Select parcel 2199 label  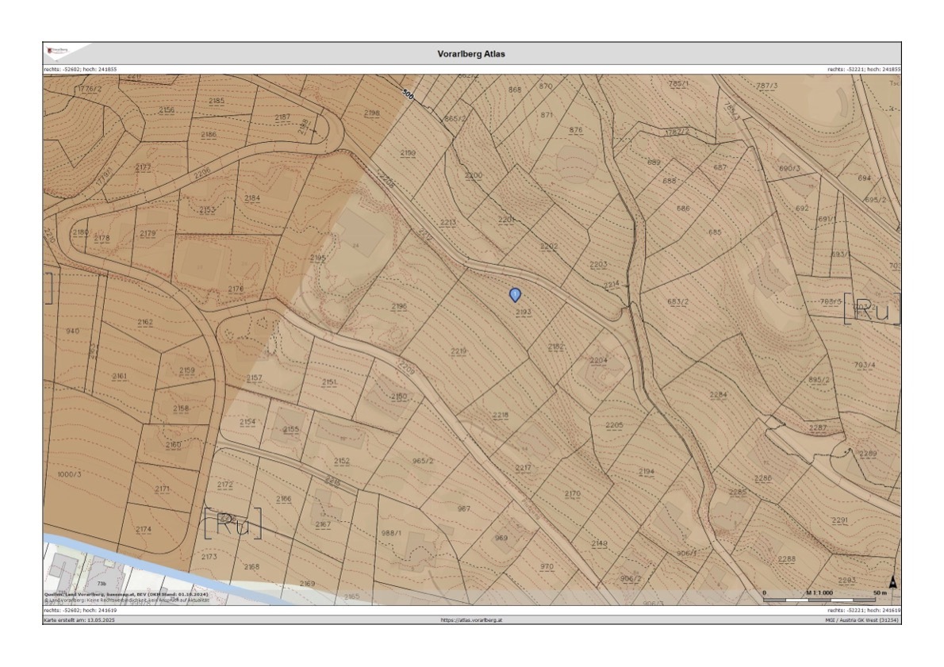click(408, 153)
